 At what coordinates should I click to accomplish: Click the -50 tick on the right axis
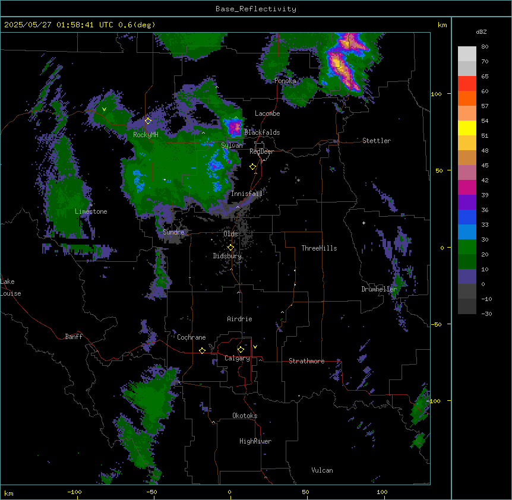point(436,324)
